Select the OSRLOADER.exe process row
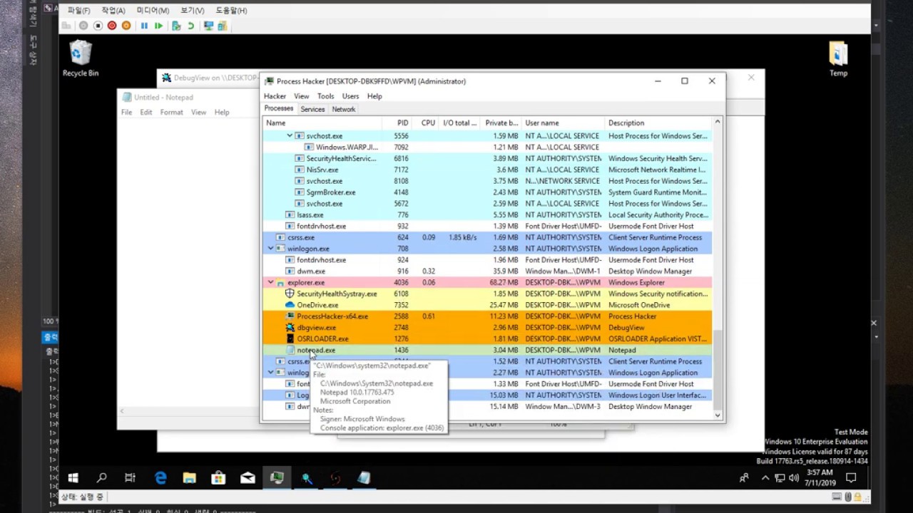913x513 pixels. tap(487, 339)
